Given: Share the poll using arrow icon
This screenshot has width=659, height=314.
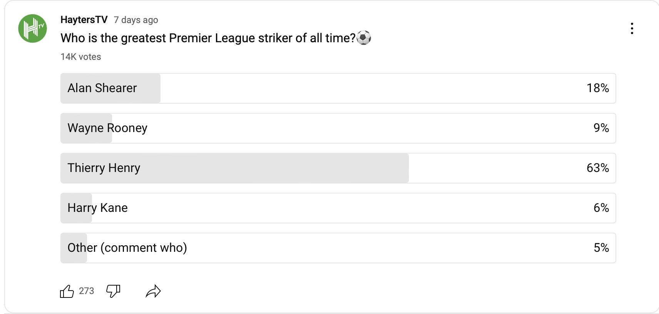Looking at the screenshot, I should 153,291.
